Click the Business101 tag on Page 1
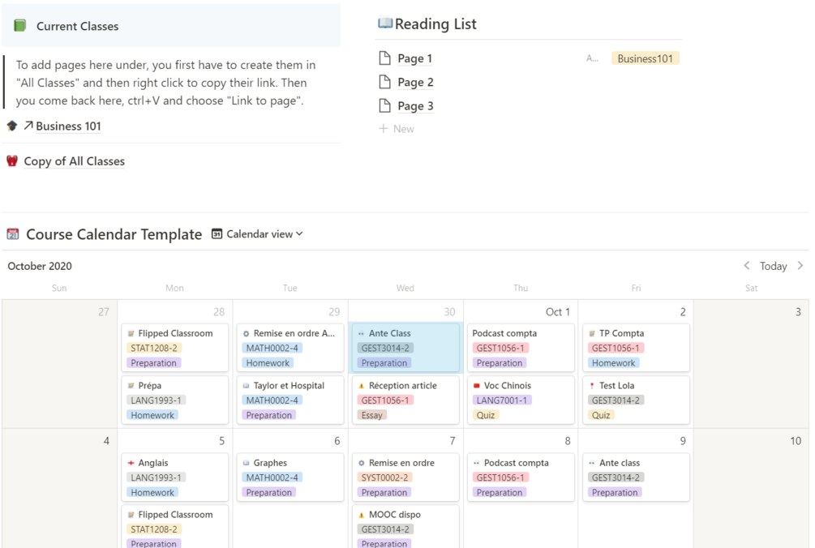Image resolution: width=815 pixels, height=548 pixels. coord(645,58)
